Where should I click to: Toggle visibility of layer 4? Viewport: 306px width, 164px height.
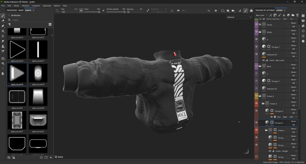click(x=257, y=39)
